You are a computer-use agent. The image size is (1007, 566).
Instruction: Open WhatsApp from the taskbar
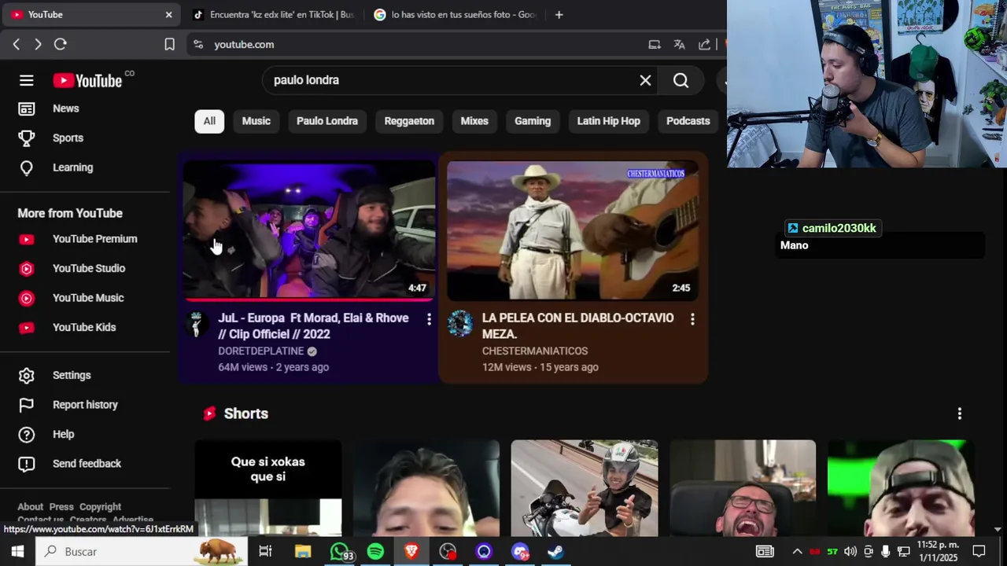click(x=340, y=552)
